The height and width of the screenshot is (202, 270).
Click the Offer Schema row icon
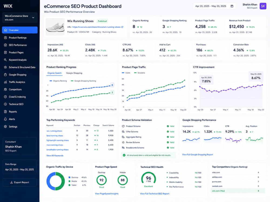(x=123, y=132)
